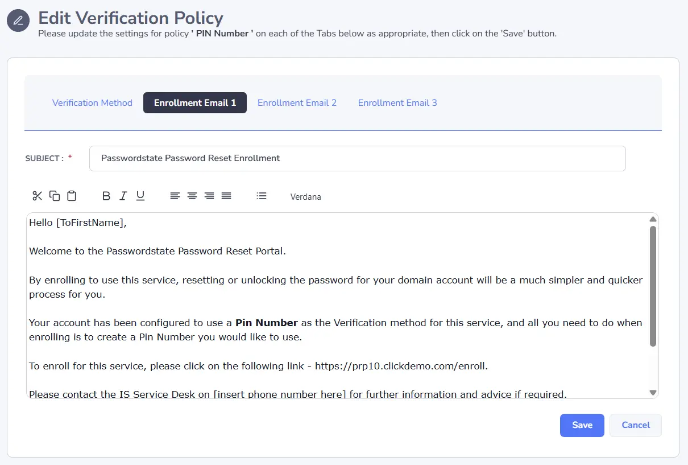688x465 pixels.
Task: Click the editor scrollbar down arrow
Action: 653,392
